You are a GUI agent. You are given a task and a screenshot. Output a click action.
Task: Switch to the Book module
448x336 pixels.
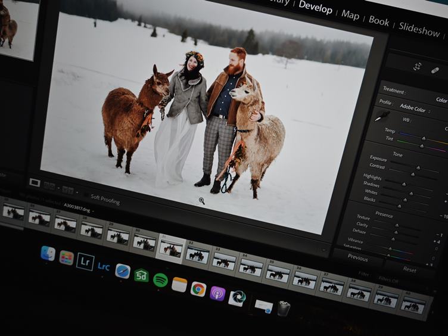379,21
